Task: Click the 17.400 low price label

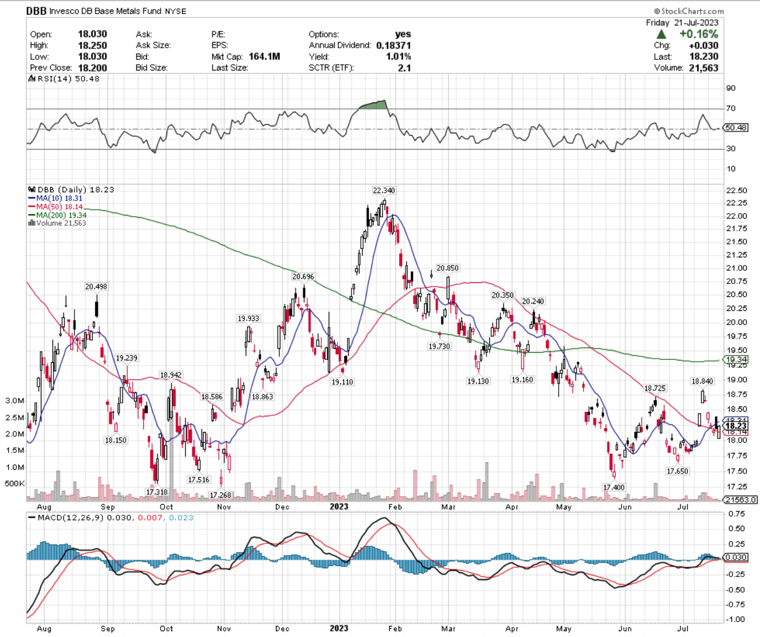Action: coord(614,487)
